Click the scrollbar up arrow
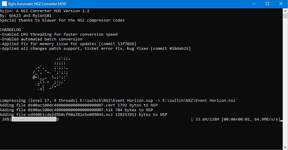The height and width of the screenshot is (150, 288). coord(285,11)
